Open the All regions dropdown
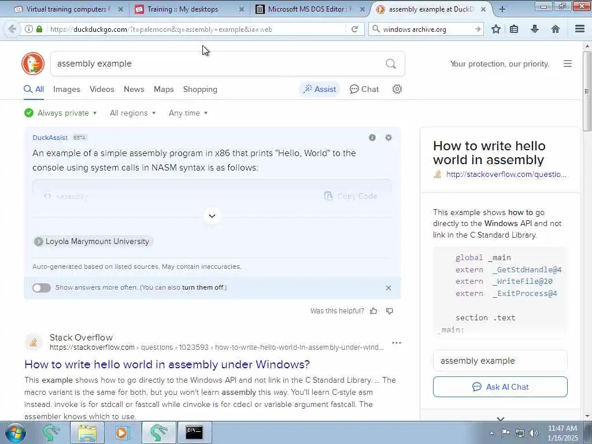The width and height of the screenshot is (592, 444). [132, 113]
